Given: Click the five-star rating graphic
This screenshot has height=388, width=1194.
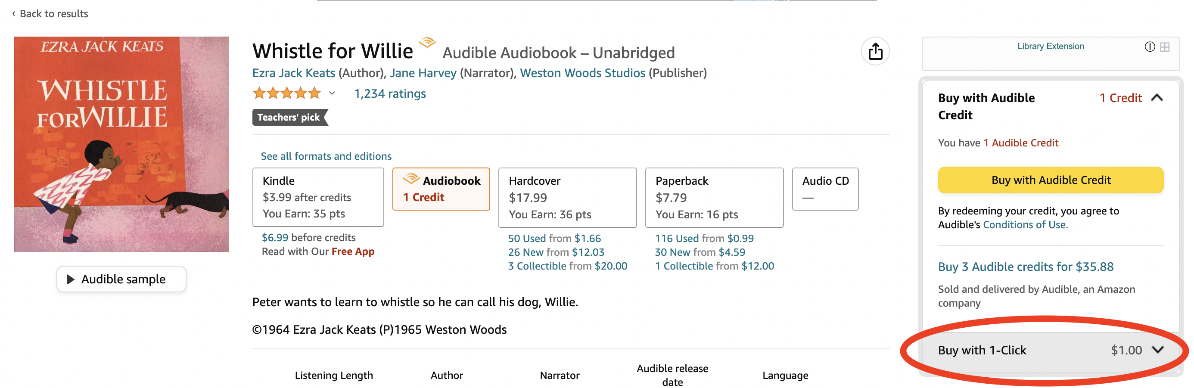Looking at the screenshot, I should click(287, 93).
